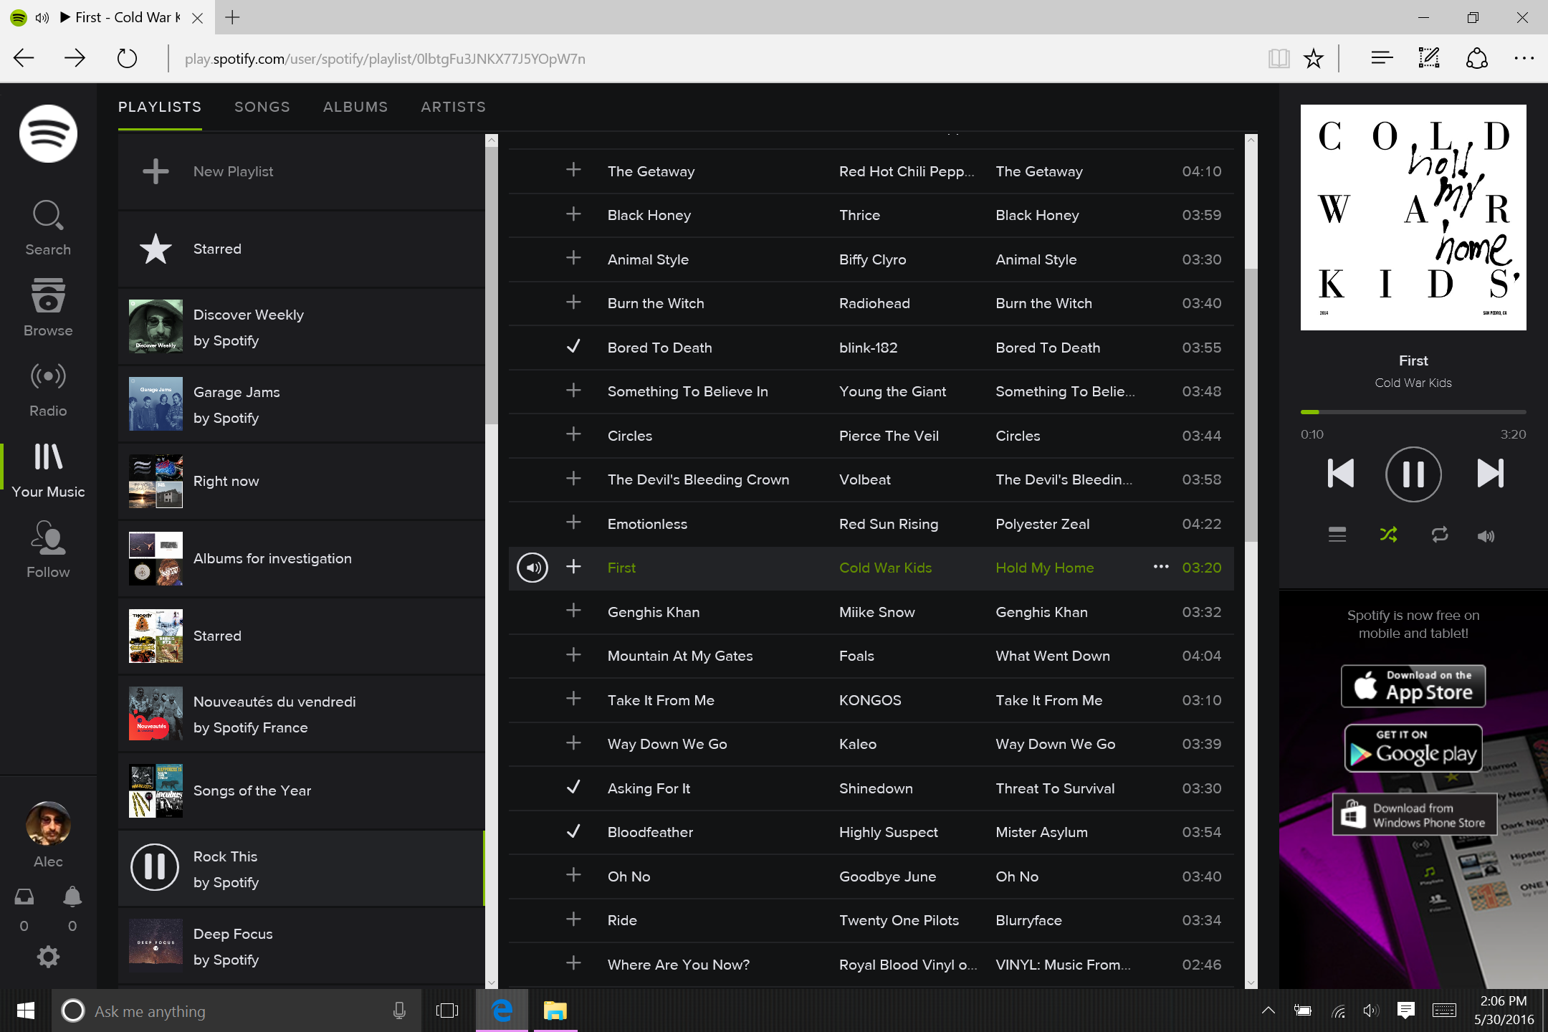Open Albums for investigation playlist
The image size is (1548, 1032).
(x=302, y=558)
